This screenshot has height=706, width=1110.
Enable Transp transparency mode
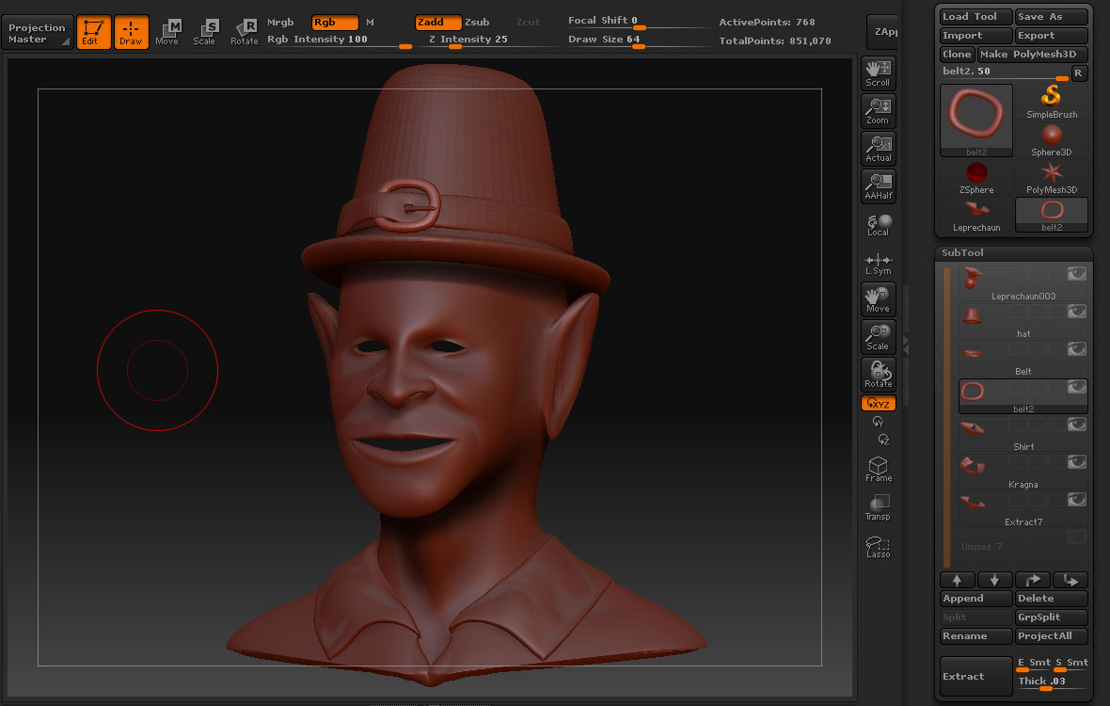[878, 506]
